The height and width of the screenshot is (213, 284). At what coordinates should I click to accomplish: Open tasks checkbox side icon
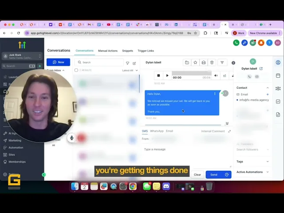click(x=278, y=102)
